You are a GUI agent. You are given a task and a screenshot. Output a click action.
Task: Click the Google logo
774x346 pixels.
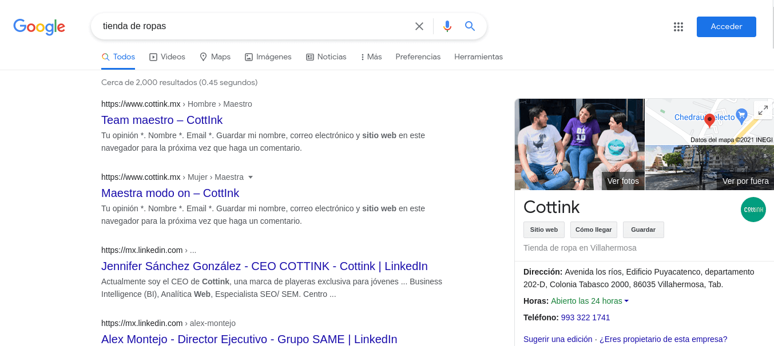point(39,27)
